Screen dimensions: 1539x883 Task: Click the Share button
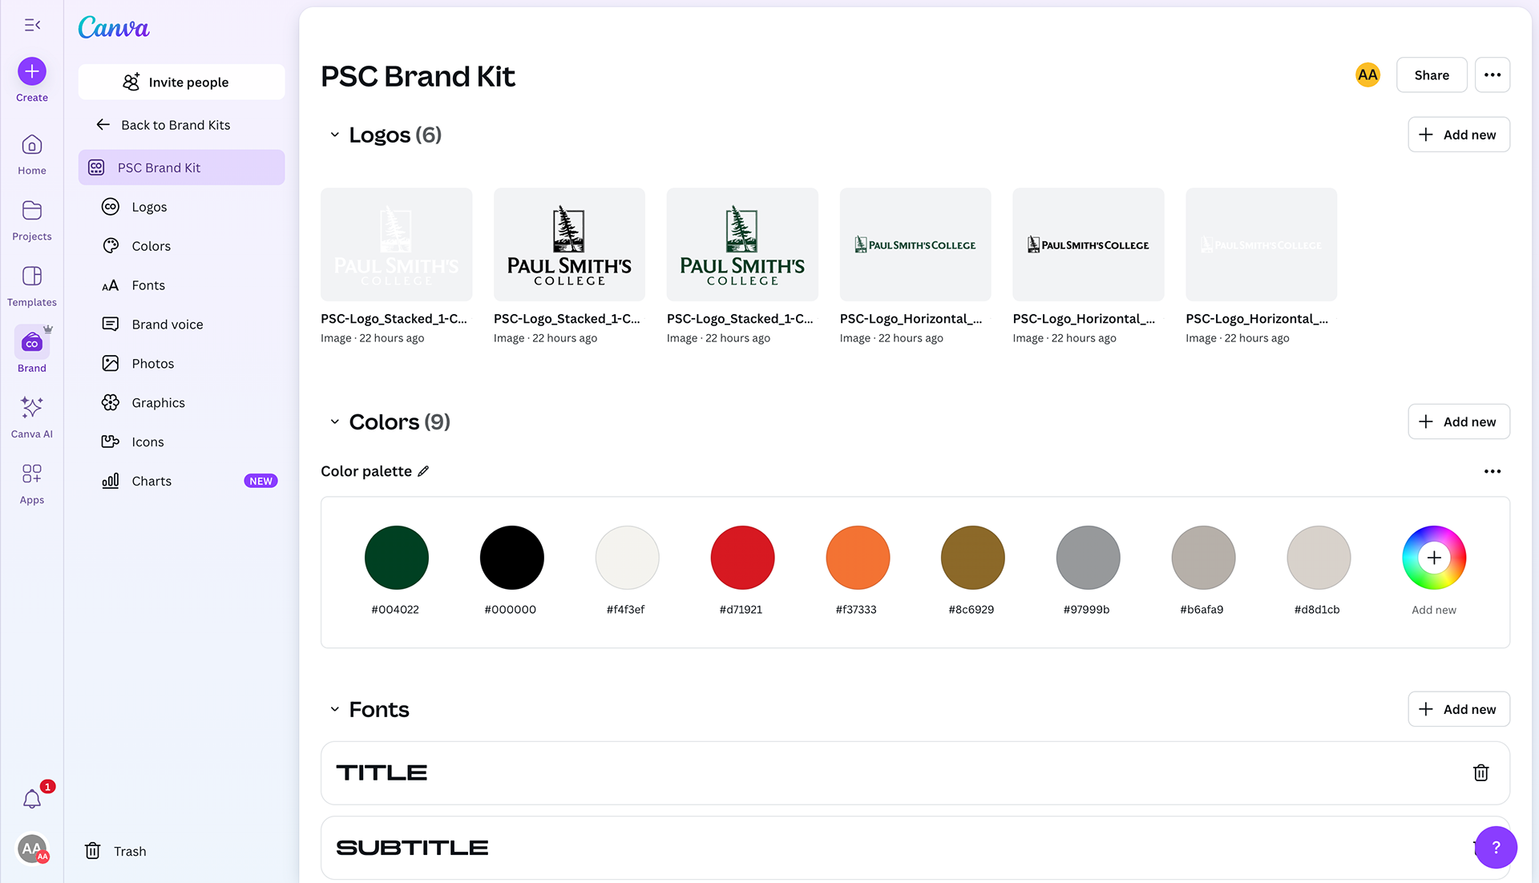[1431, 75]
